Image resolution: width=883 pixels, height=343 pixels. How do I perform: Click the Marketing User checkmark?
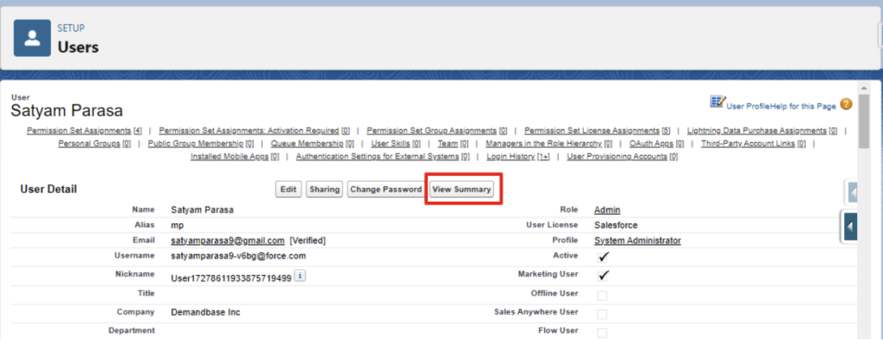pyautogui.click(x=604, y=276)
